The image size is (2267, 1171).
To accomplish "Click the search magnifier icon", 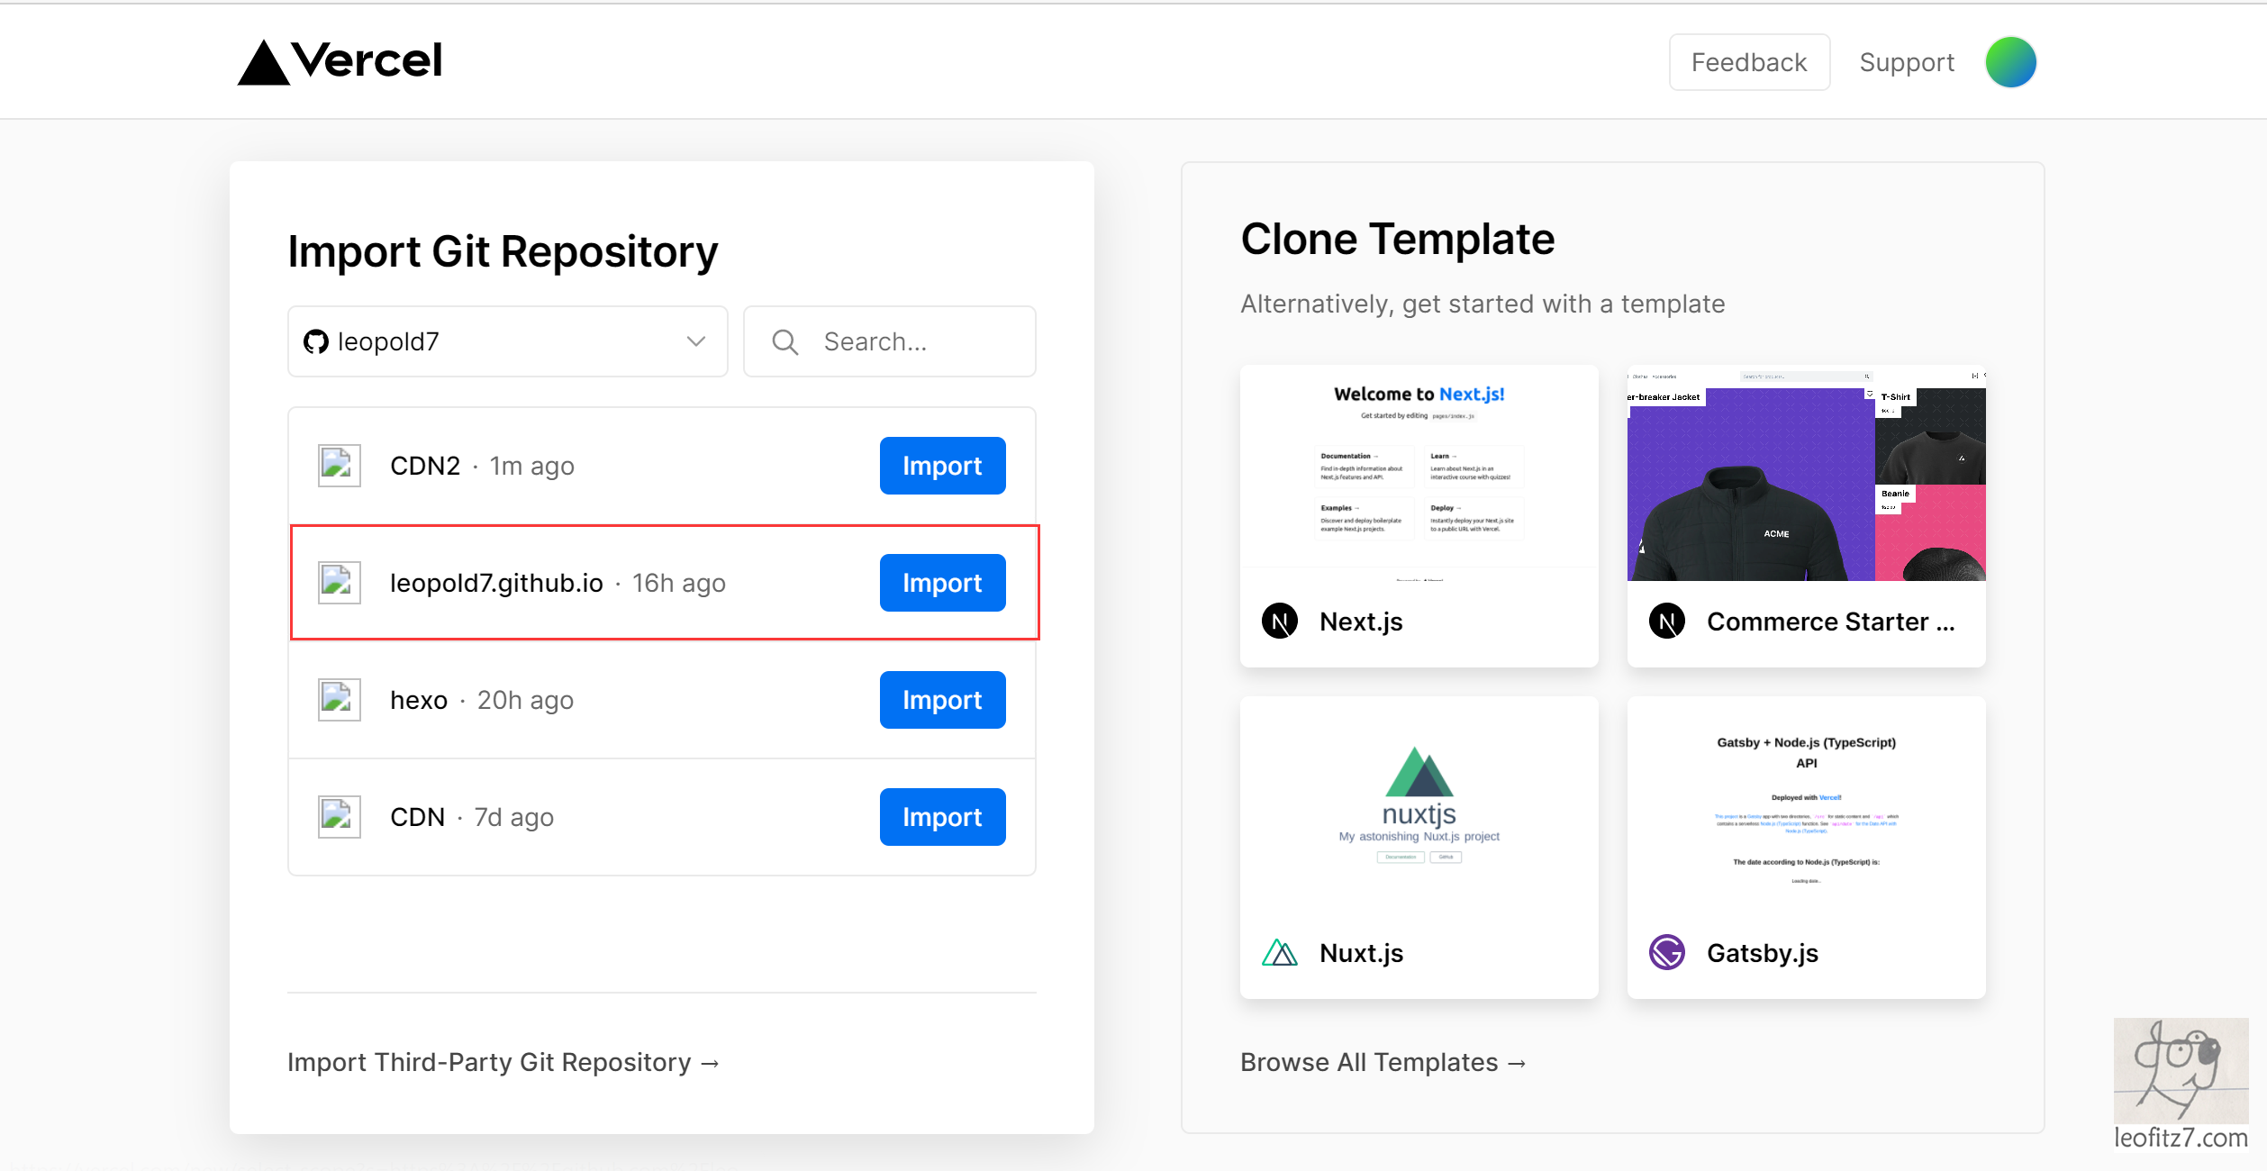I will pyautogui.click(x=784, y=342).
